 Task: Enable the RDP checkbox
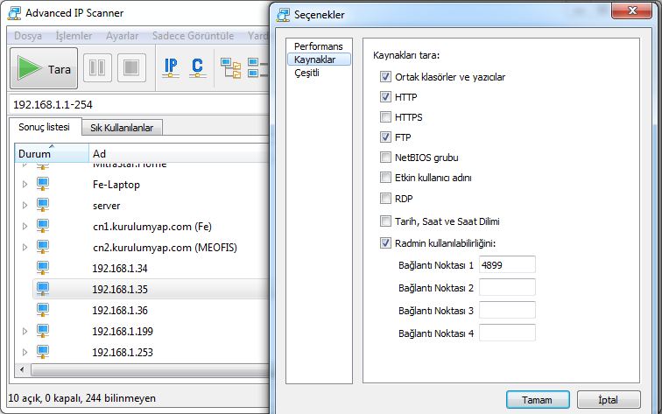[385, 199]
